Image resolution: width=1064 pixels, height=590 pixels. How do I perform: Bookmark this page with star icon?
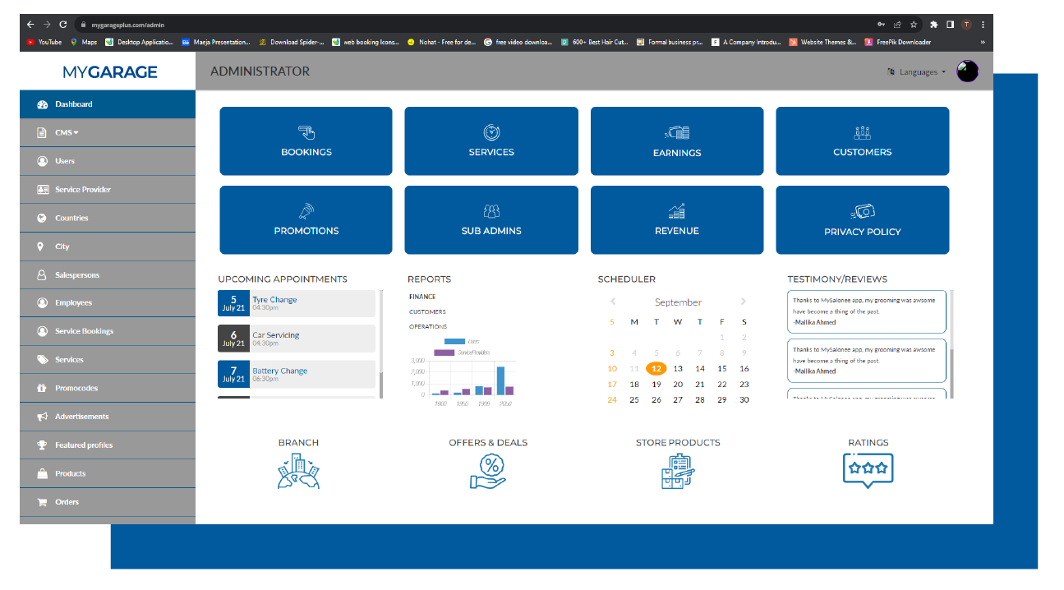point(913,25)
